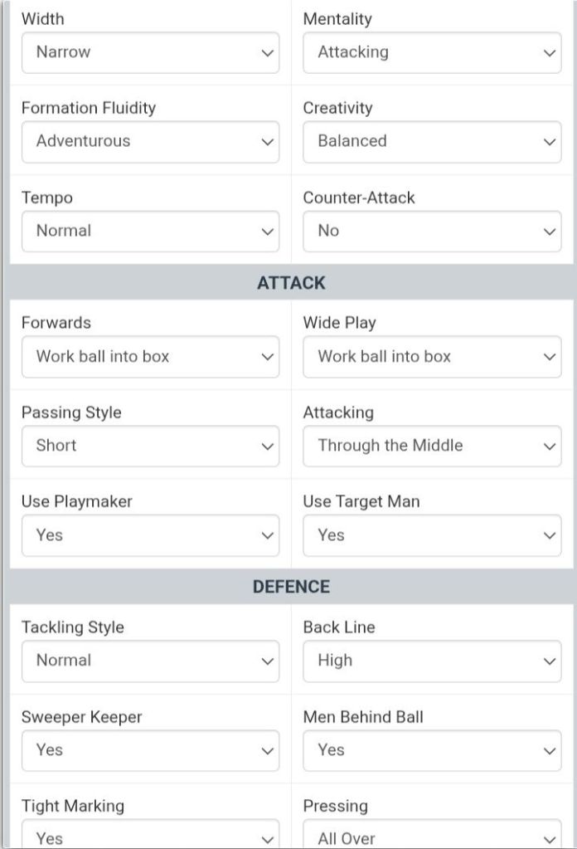Change the Tackling Style dropdown

point(150,661)
